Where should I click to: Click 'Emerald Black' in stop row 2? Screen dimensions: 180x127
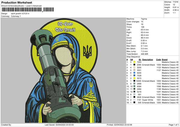pos(148,65)
